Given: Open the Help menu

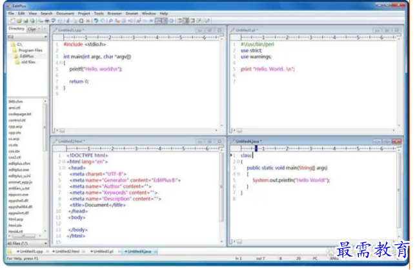Looking at the screenshot, I should tap(164, 13).
